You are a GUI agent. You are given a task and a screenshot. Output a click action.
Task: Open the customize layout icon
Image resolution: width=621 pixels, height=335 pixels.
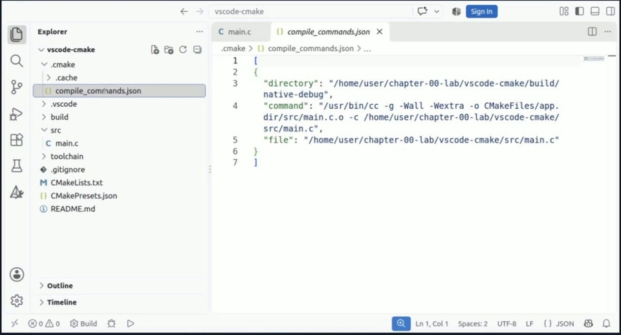coord(564,12)
